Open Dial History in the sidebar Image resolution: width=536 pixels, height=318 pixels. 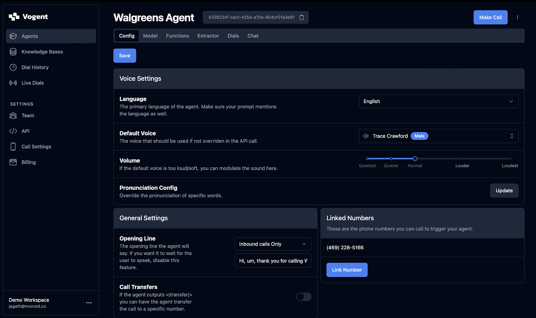pyautogui.click(x=51, y=67)
